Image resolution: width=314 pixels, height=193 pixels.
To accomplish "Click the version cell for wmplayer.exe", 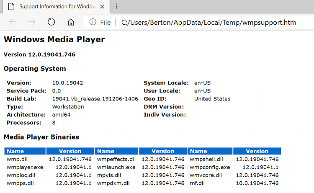I will (x=74, y=167).
